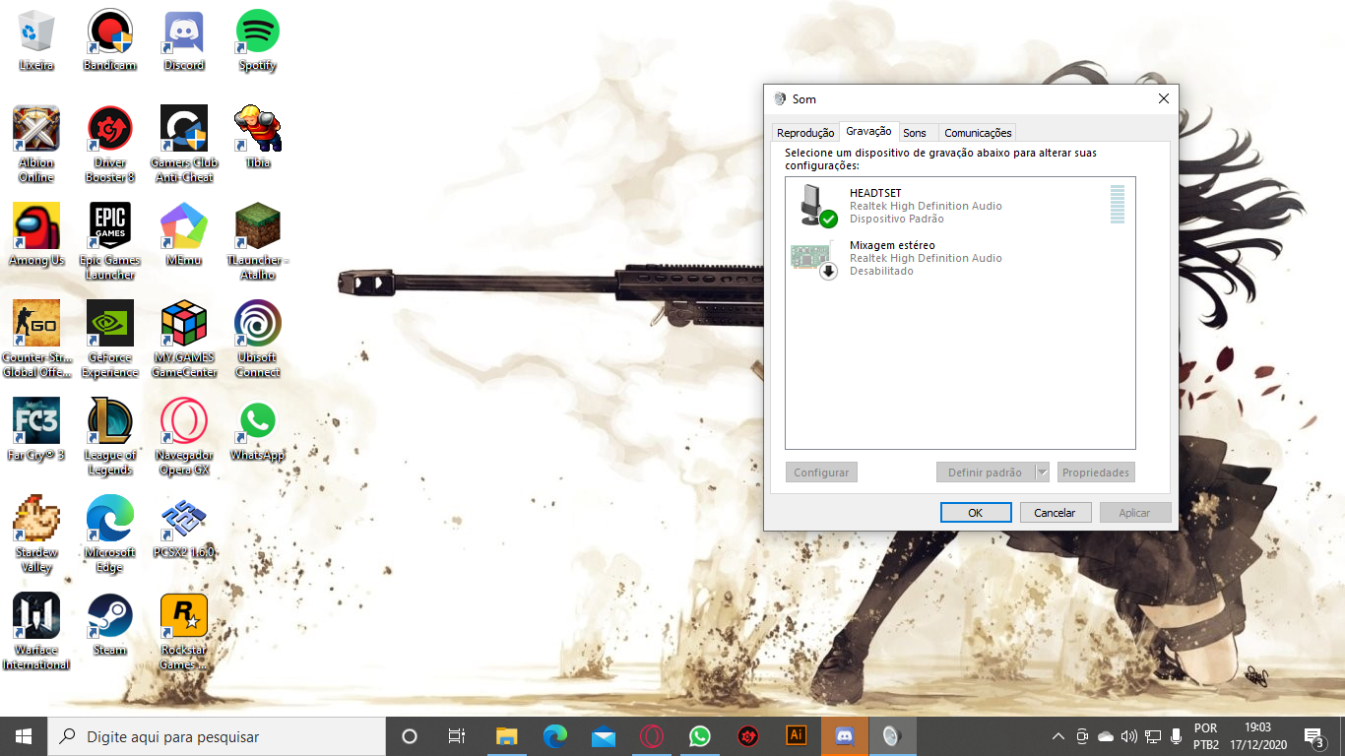Switch to the Sons tab

coord(915,133)
